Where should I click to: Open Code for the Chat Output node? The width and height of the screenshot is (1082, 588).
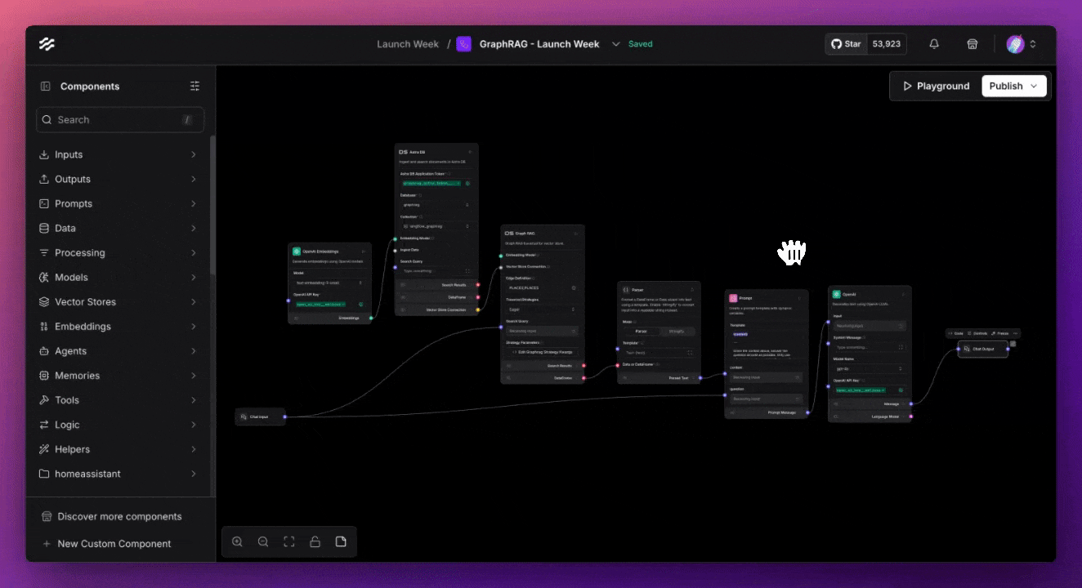(955, 333)
